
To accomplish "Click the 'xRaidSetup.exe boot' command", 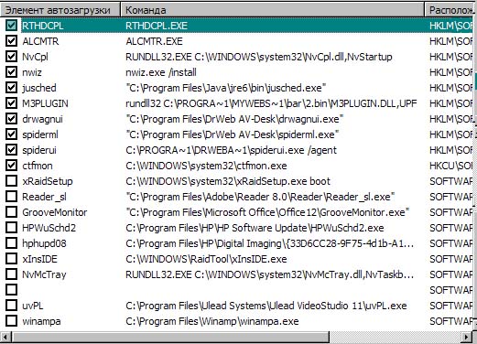I will (228, 181).
